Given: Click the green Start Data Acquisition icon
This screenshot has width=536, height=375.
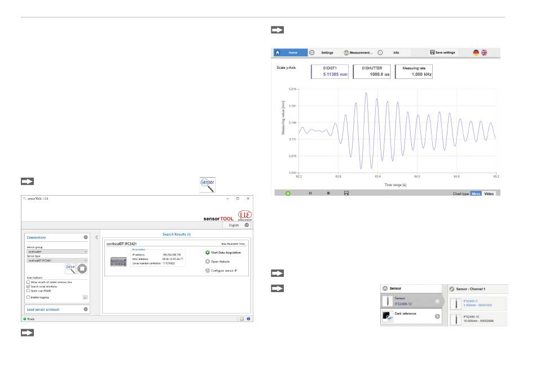Looking at the screenshot, I should (208, 253).
